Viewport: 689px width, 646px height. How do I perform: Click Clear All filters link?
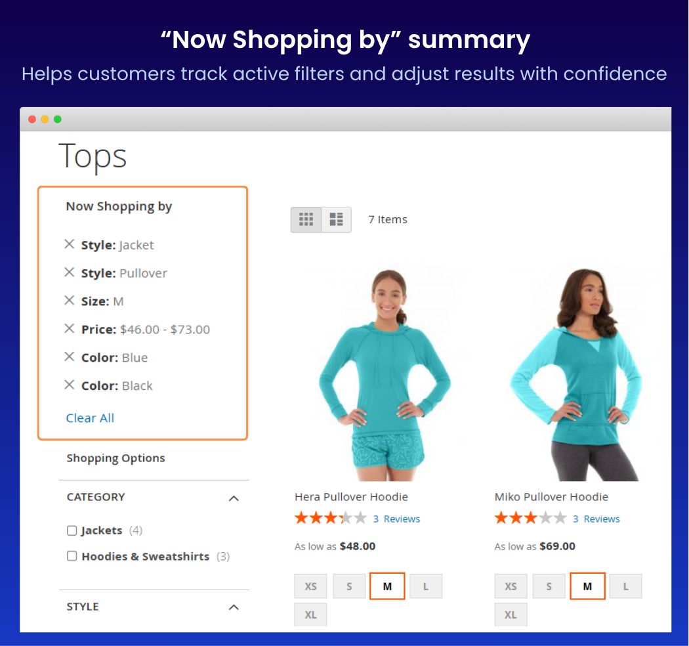pos(90,418)
